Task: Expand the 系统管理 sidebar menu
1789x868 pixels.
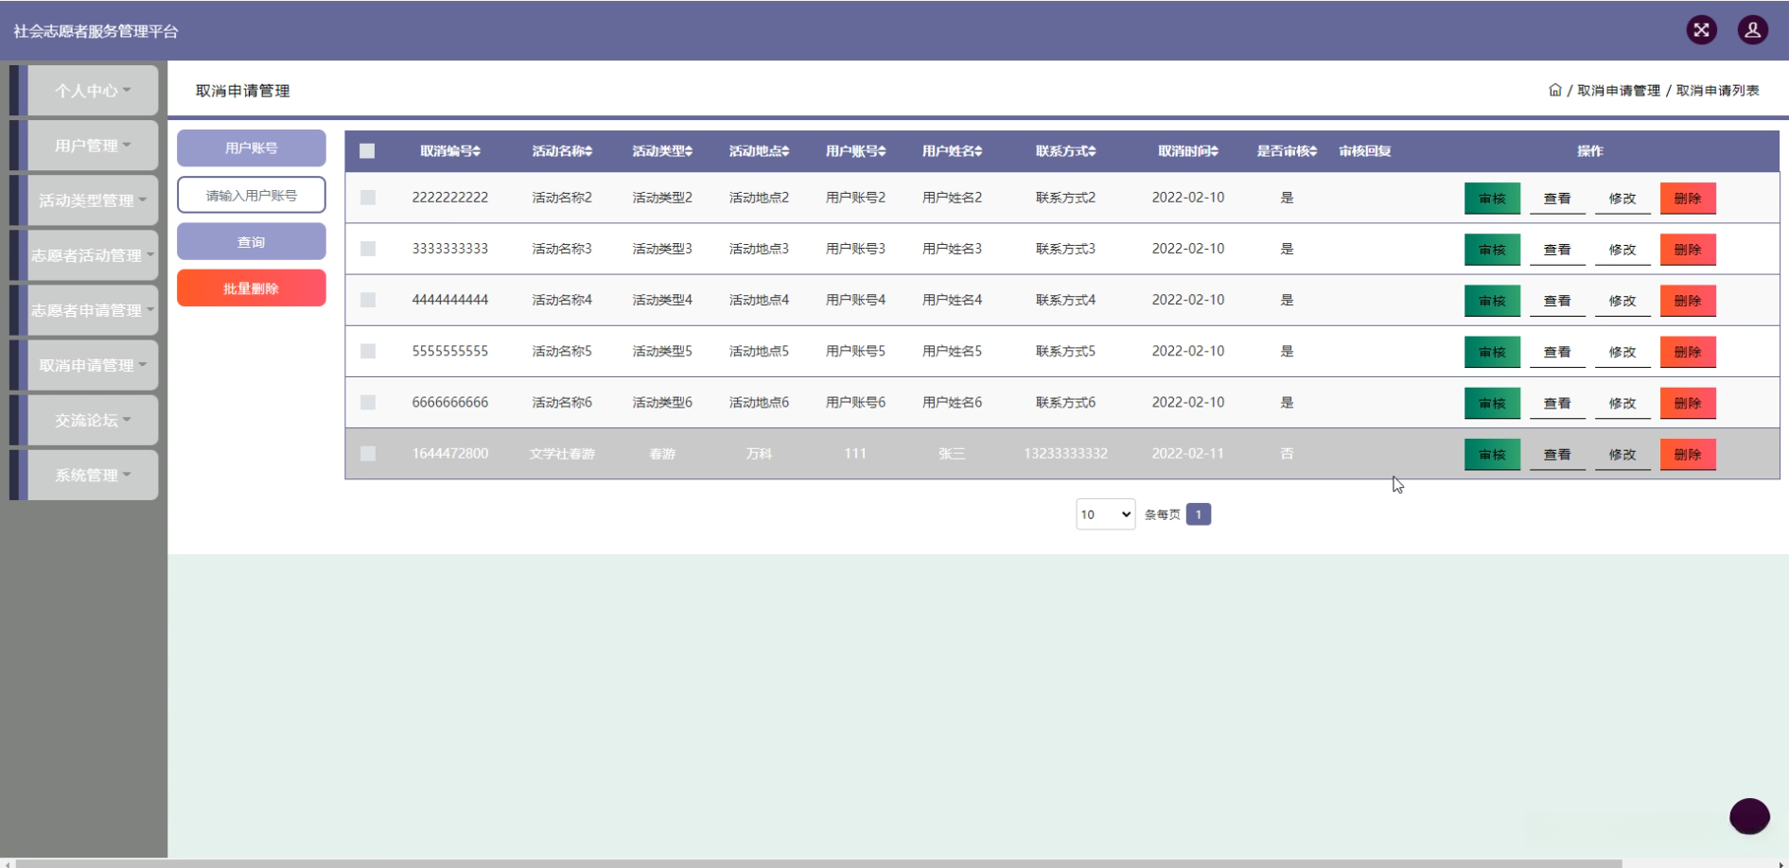Action: pyautogui.click(x=93, y=475)
